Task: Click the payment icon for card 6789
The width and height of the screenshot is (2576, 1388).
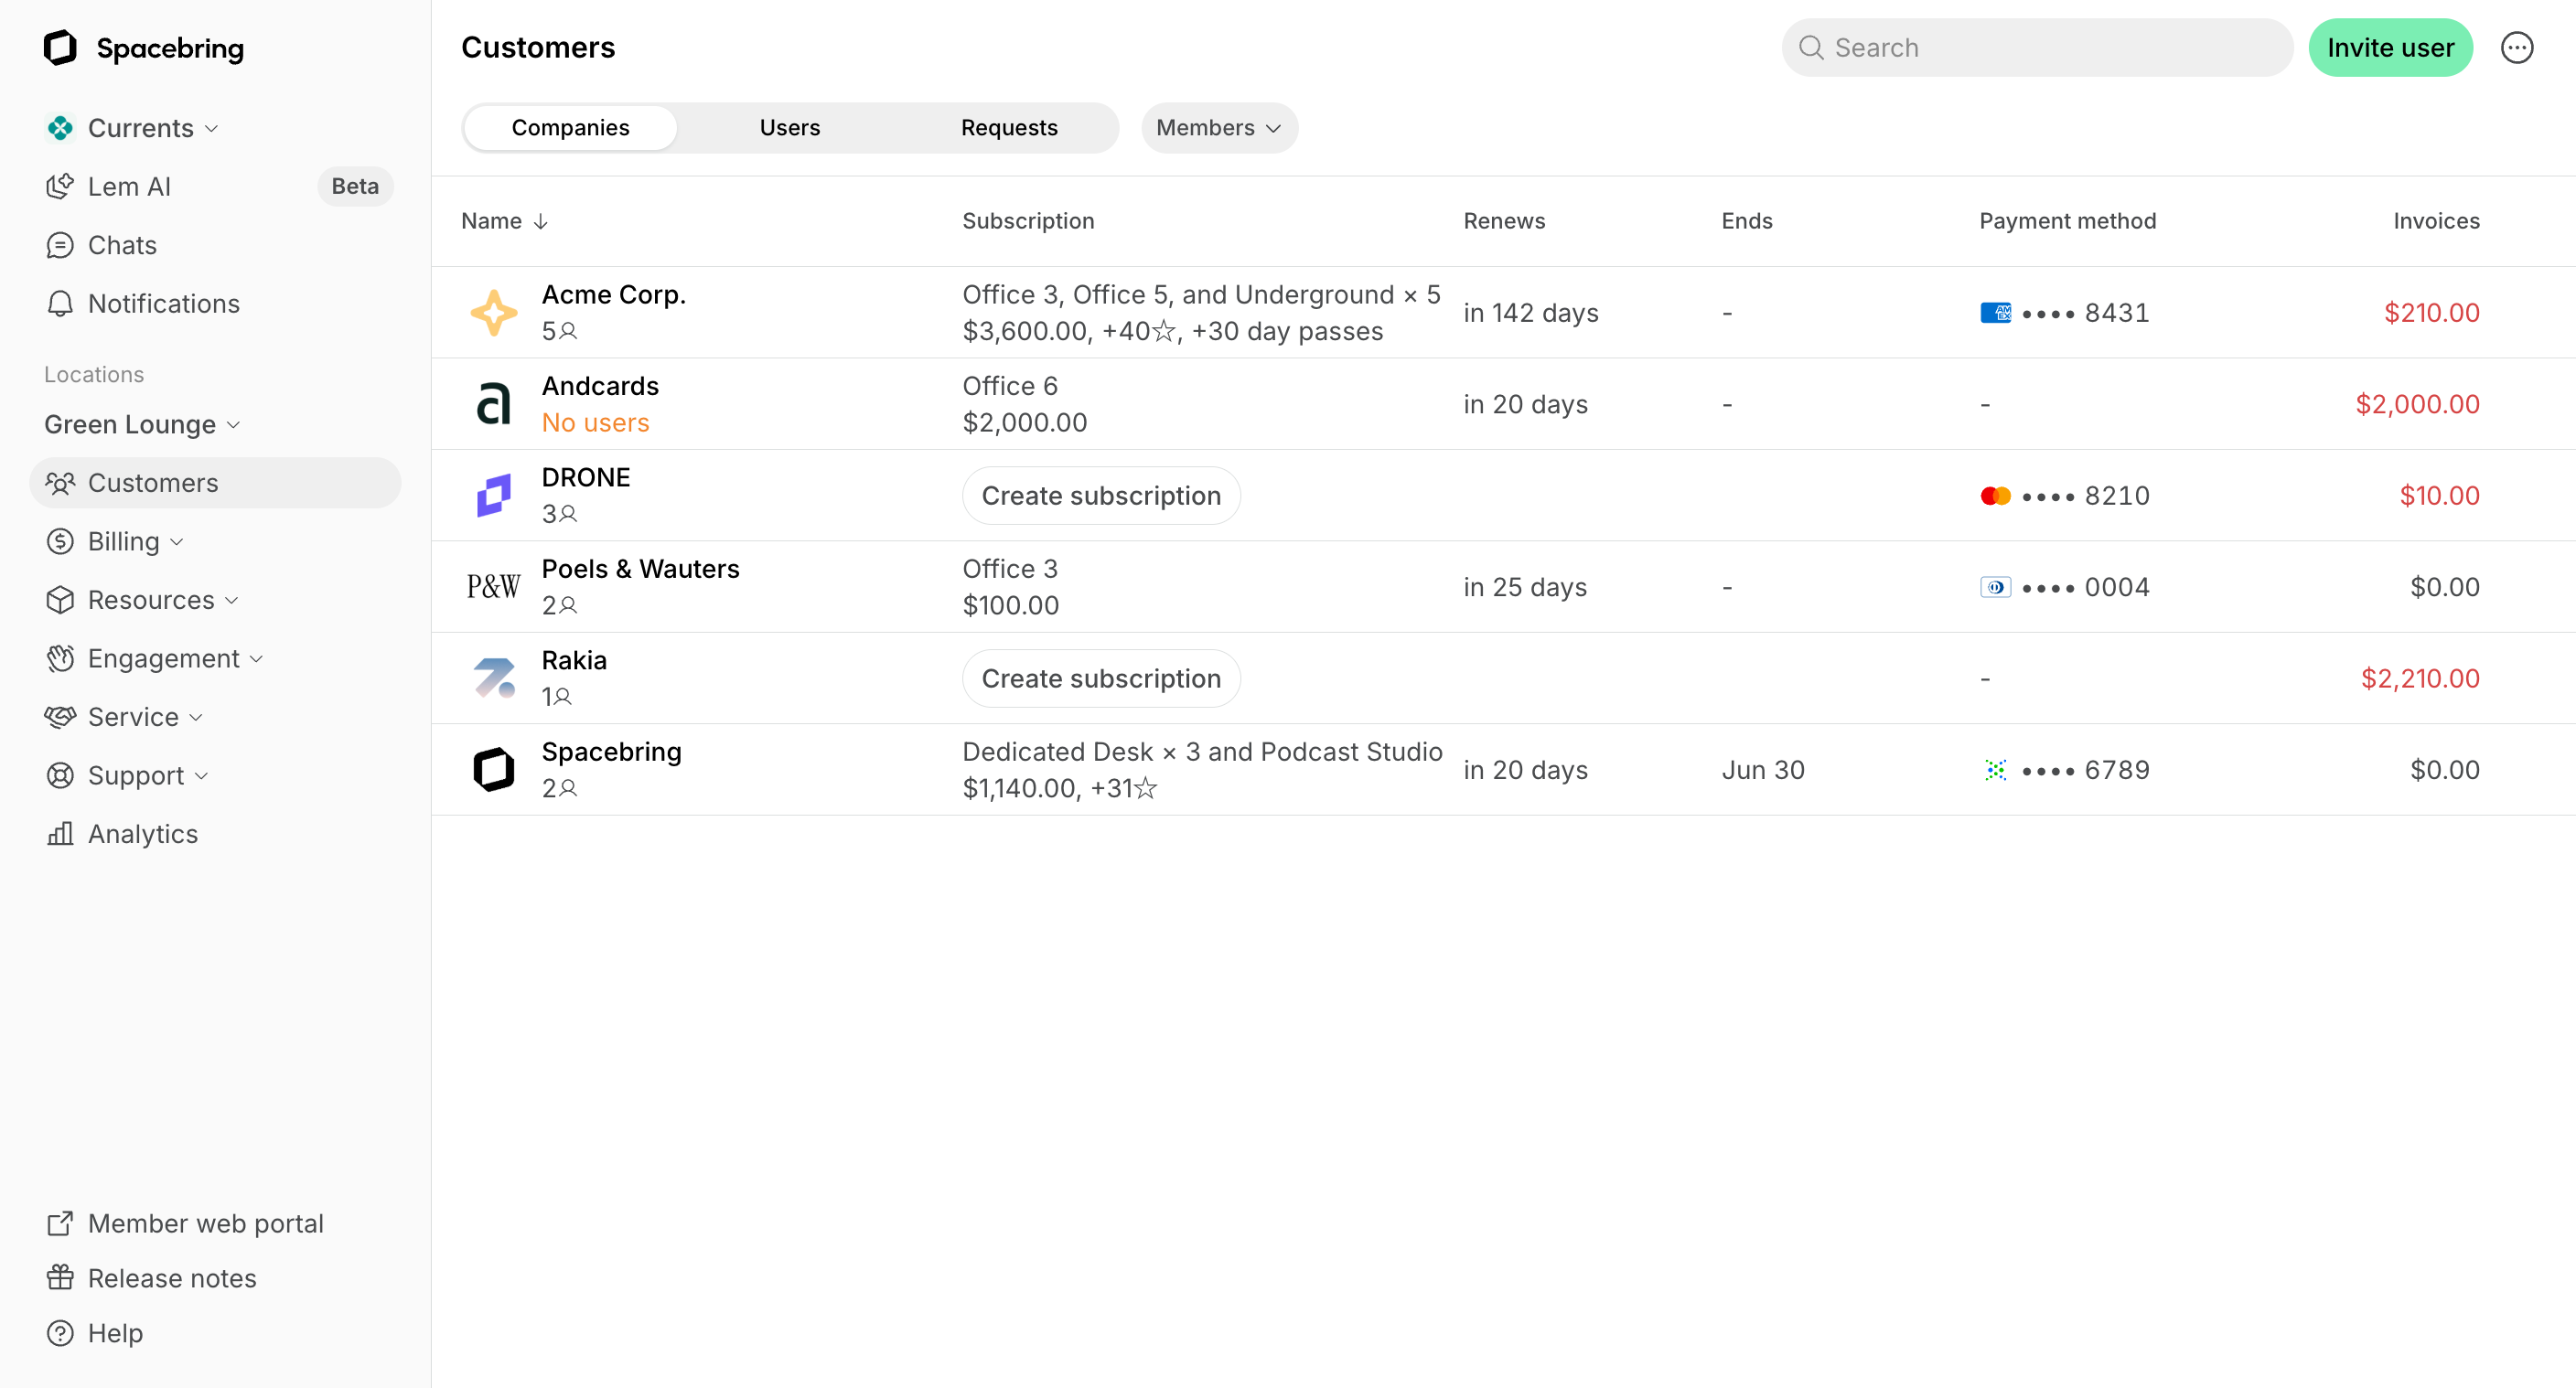Action: click(1995, 770)
